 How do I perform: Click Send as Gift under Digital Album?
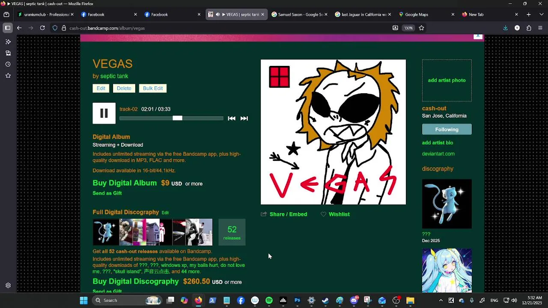(107, 193)
